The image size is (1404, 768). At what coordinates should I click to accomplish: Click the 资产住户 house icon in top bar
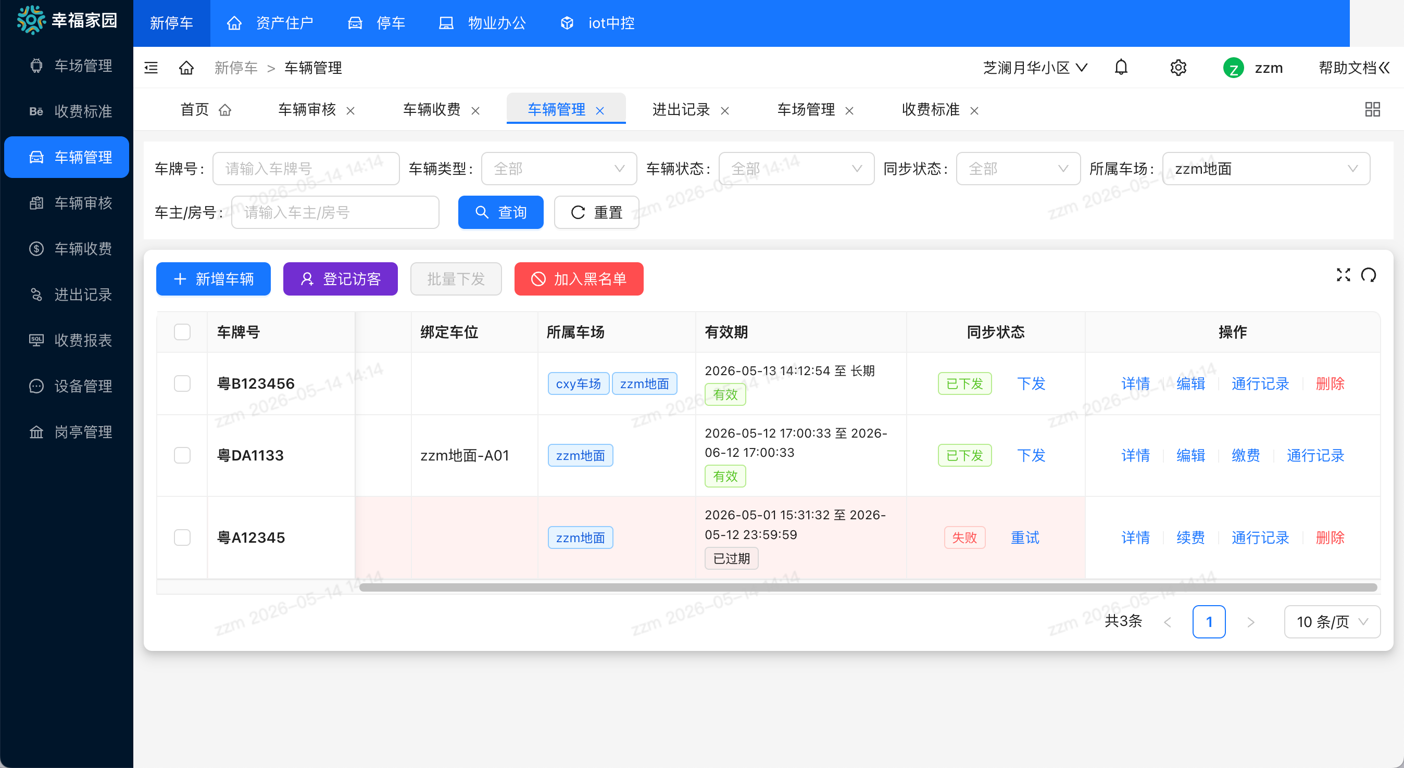click(234, 23)
